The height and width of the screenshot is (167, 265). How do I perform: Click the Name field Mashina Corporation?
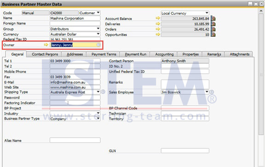pos(75,18)
